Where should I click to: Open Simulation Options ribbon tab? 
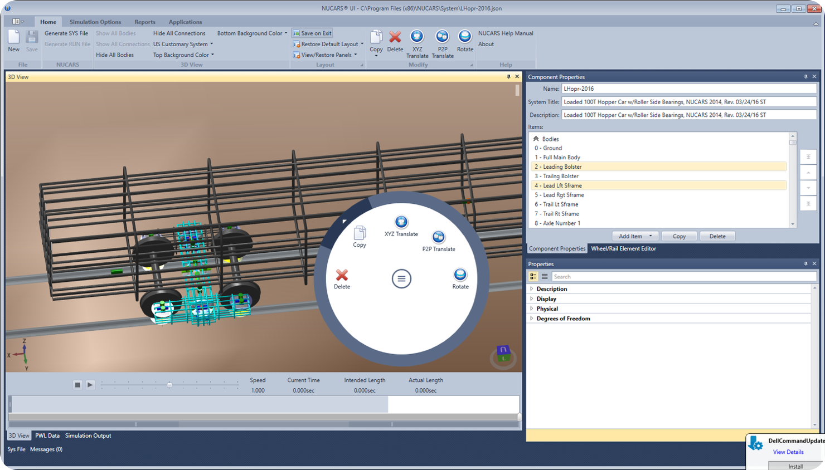[95, 22]
